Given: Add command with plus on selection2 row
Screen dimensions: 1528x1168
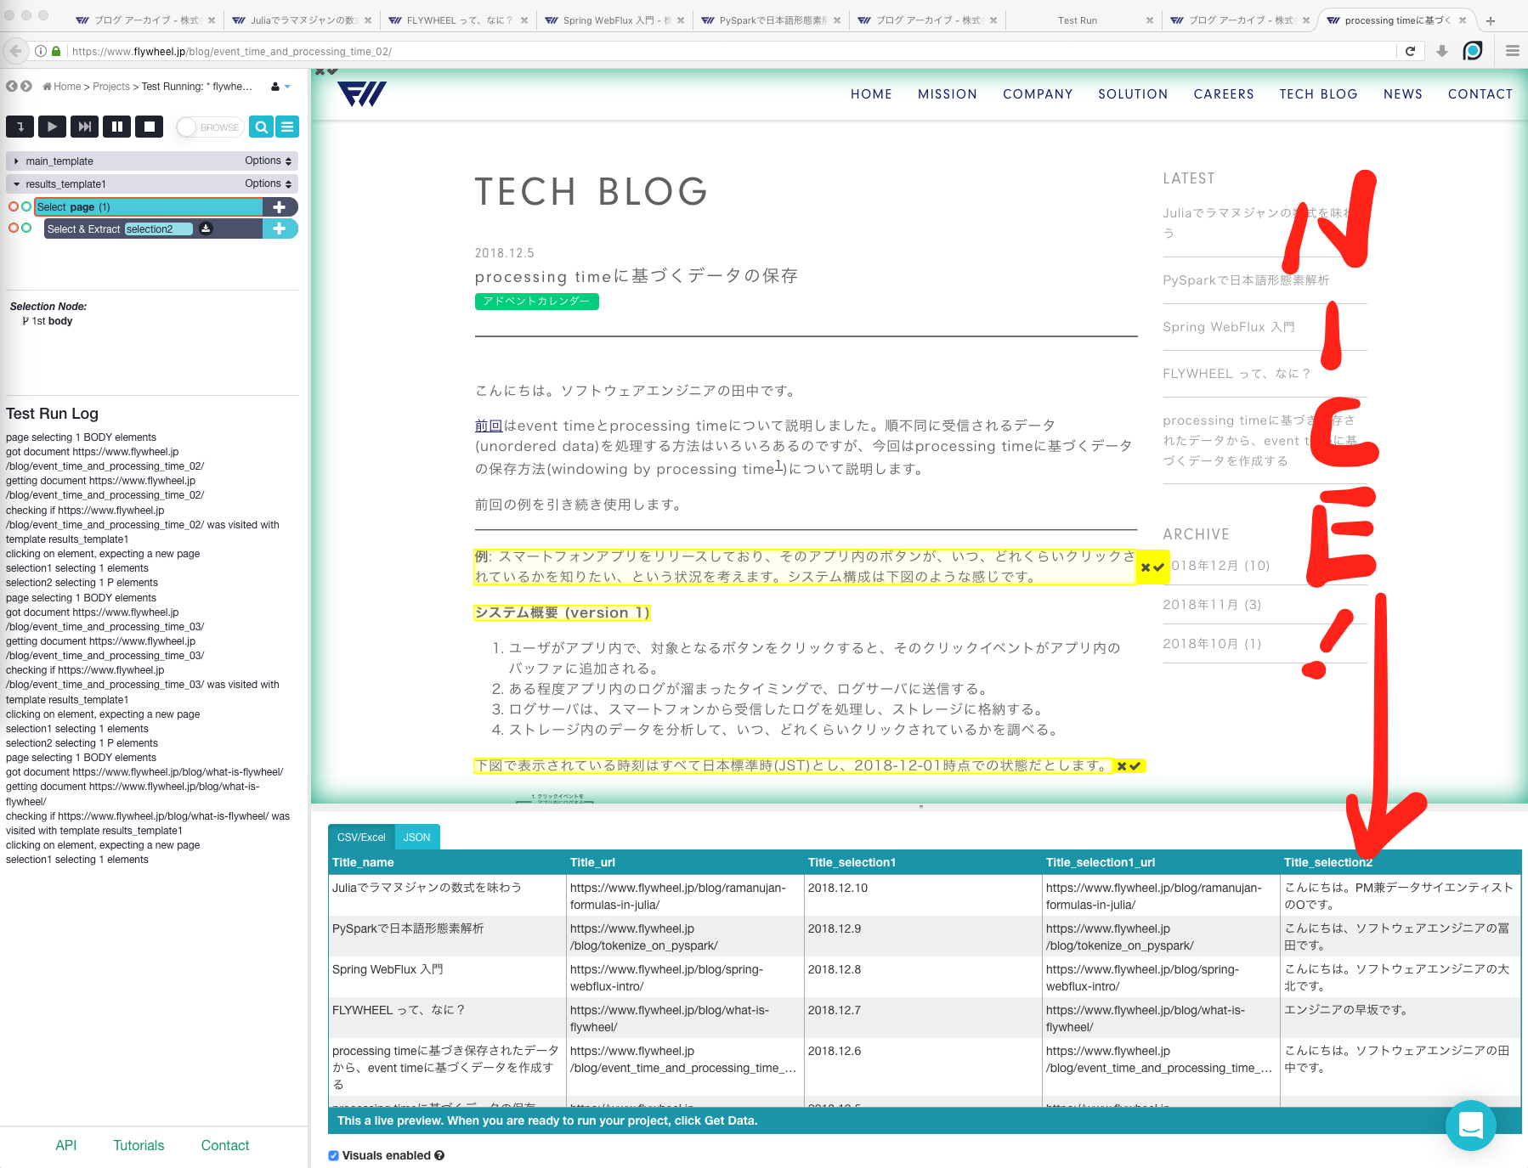Looking at the screenshot, I should 280,229.
